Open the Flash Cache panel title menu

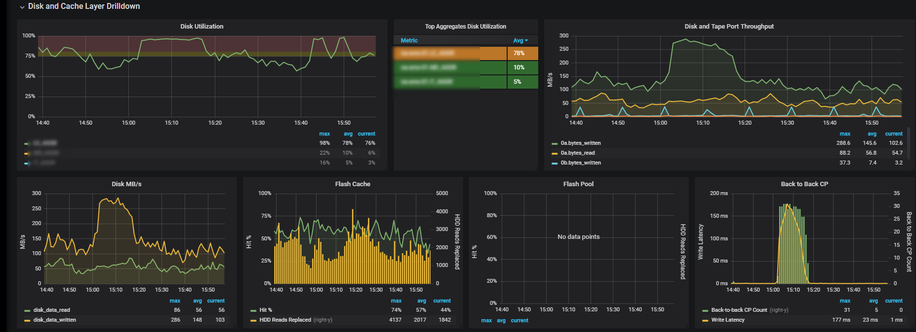(353, 184)
